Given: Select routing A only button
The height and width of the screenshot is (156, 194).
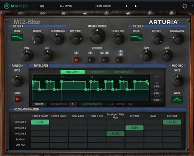Looking at the screenshot, I should point(76,60).
